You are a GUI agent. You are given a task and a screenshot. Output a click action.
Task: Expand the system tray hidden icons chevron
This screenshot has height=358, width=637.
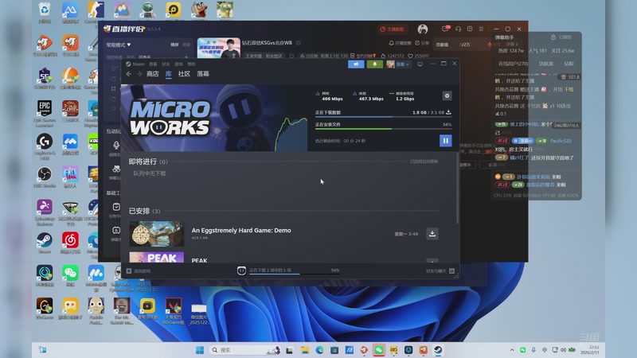point(512,350)
